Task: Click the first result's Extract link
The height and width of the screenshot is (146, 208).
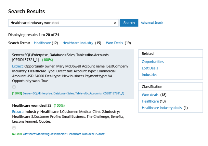Action: click(x=17, y=66)
